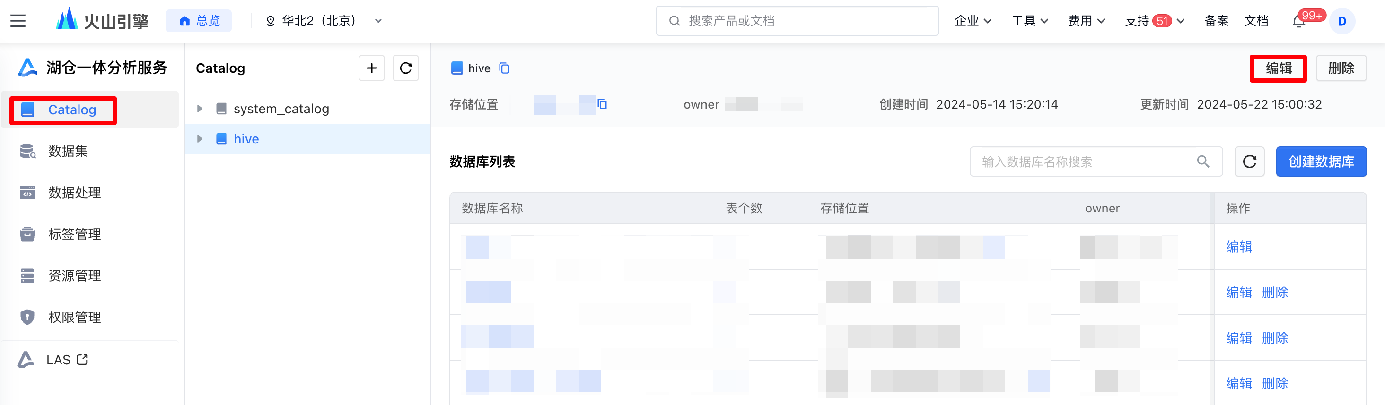Click the 创建数据库 button
This screenshot has height=405, width=1385.
pos(1321,161)
